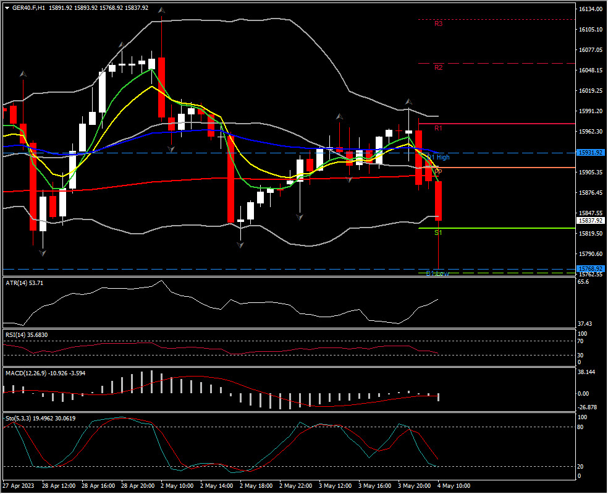Click the 16134.00 price on the scale
Viewport: 608px width, 494px height.
(x=591, y=9)
